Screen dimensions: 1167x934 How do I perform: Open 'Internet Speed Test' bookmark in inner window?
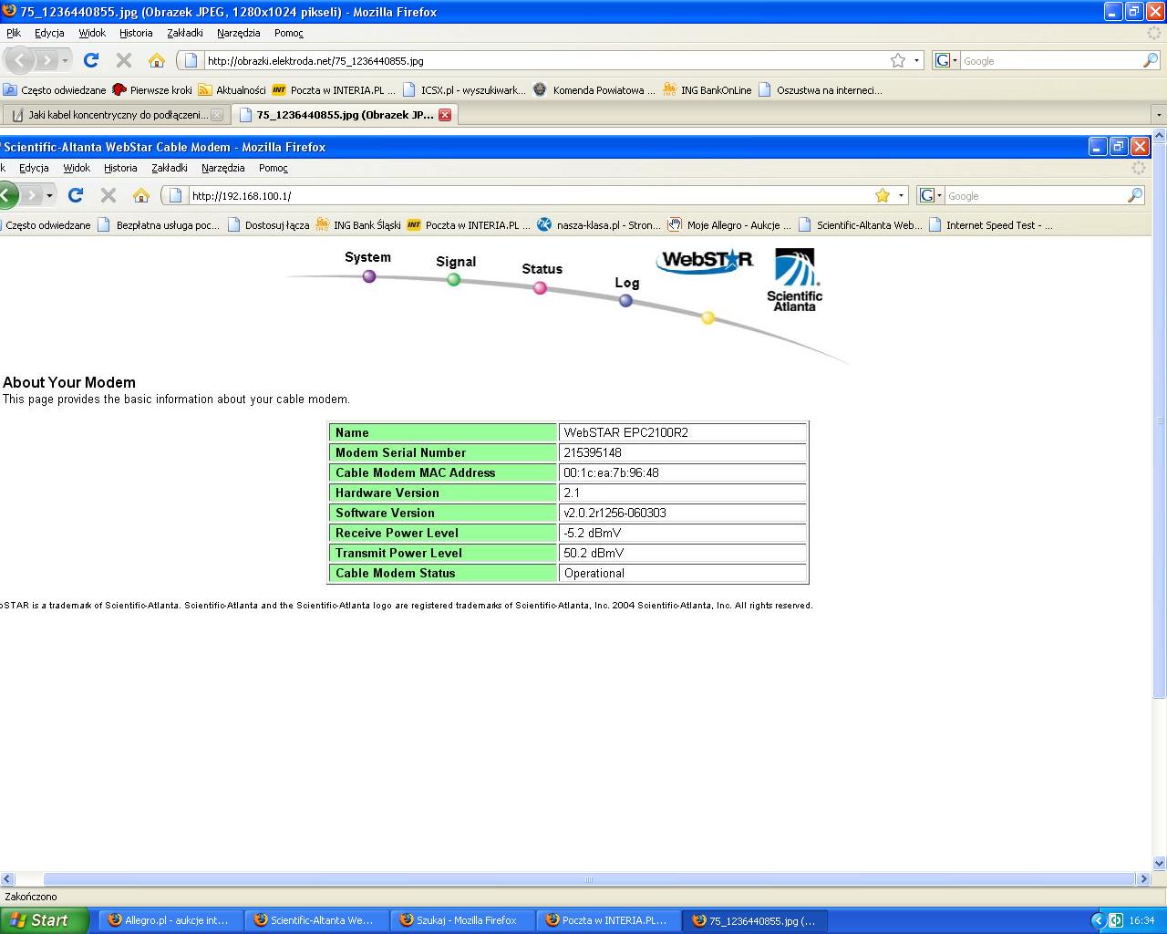coord(991,225)
